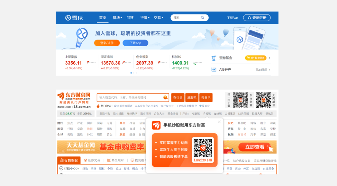Click the magnifier icon in the search bar

click(x=203, y=17)
